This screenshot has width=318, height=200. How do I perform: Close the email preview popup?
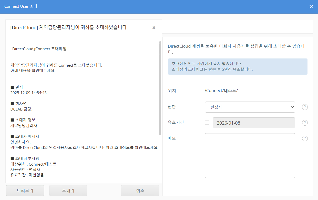(154, 28)
